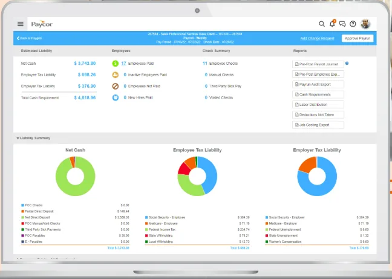This screenshot has width=392, height=279.
Task: Click the Paycor logo
Action: 42,24
